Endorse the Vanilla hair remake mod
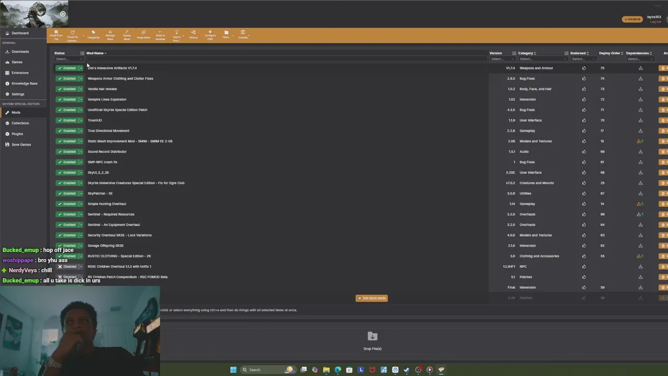Screen dimensions: 668x376 (x=584, y=89)
